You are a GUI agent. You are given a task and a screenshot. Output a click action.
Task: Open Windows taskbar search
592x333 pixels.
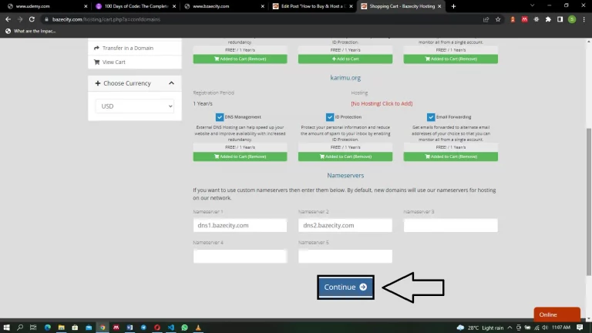(20, 328)
